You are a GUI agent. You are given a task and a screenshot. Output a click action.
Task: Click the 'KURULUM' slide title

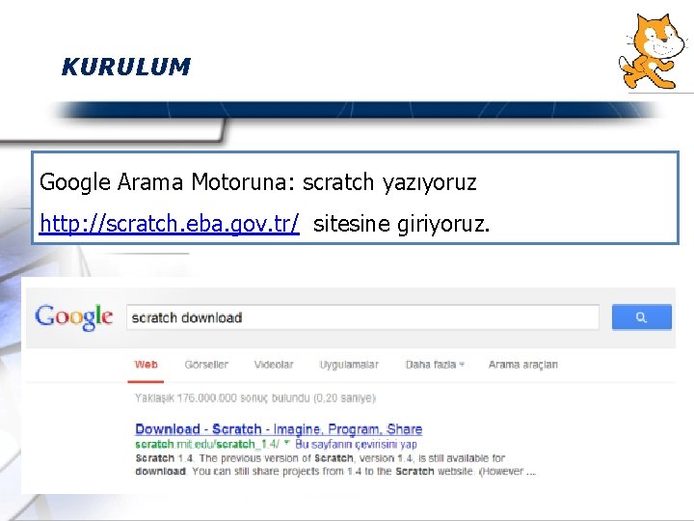126,67
